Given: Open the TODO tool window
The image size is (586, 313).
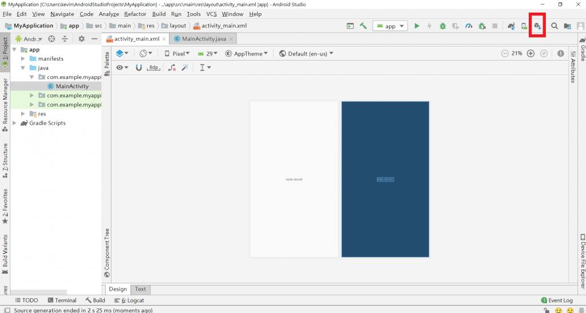Looking at the screenshot, I should pos(26,300).
